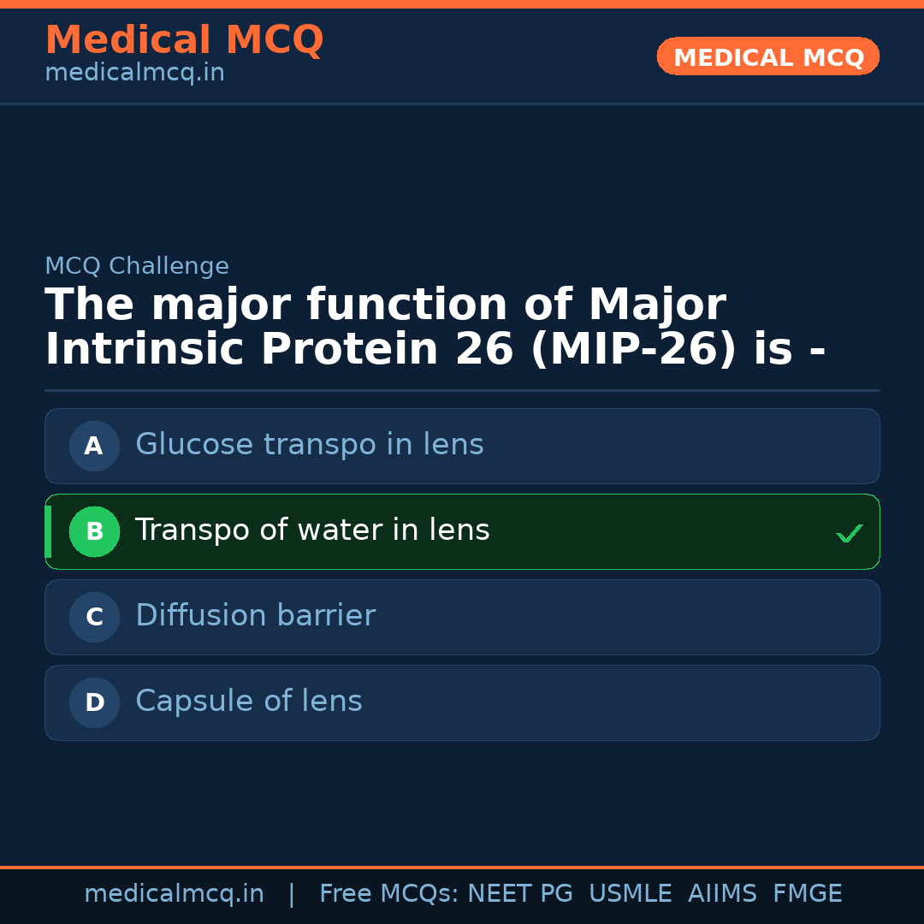Click USMLE in the footer
This screenshot has height=924, width=924.
click(x=631, y=894)
